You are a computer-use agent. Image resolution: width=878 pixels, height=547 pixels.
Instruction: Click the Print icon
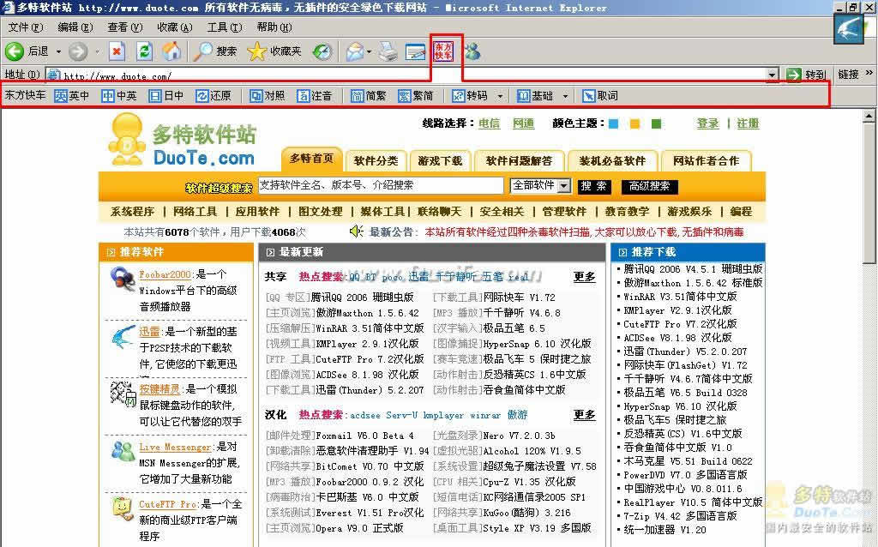(x=388, y=51)
